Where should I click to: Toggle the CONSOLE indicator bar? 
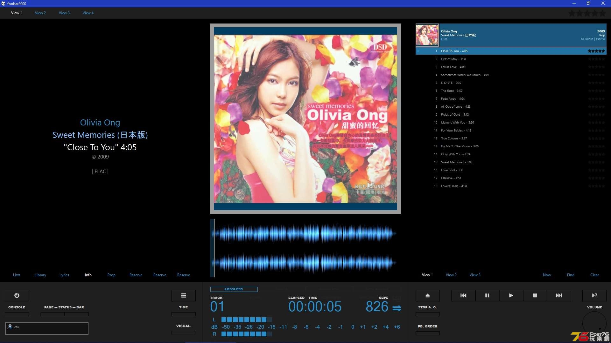(17, 314)
